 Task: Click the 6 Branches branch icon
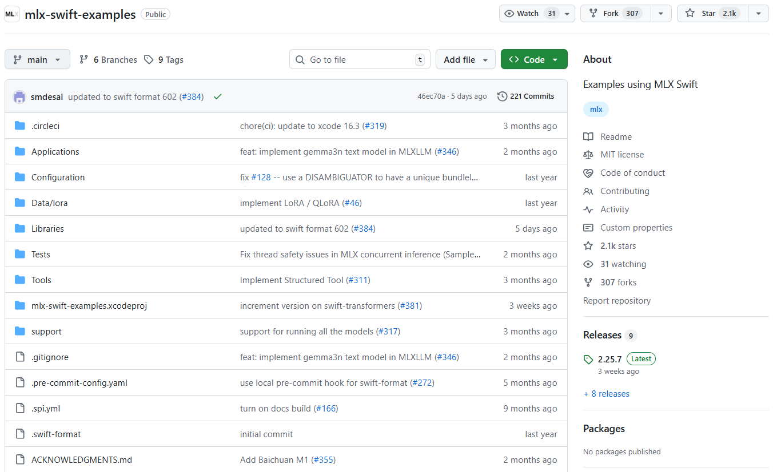click(x=83, y=59)
